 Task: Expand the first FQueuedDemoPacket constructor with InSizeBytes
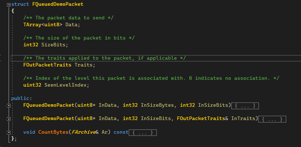click(x=8, y=106)
